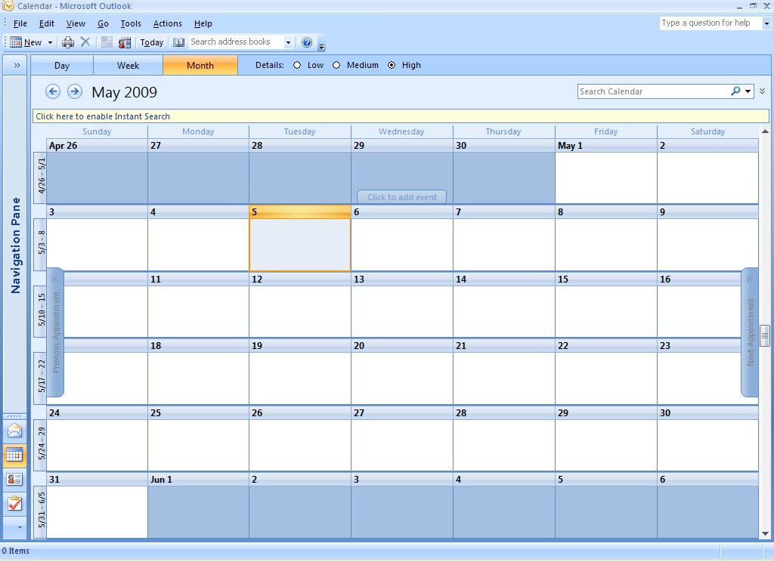
Task: Open the File menu
Action: pyautogui.click(x=20, y=23)
